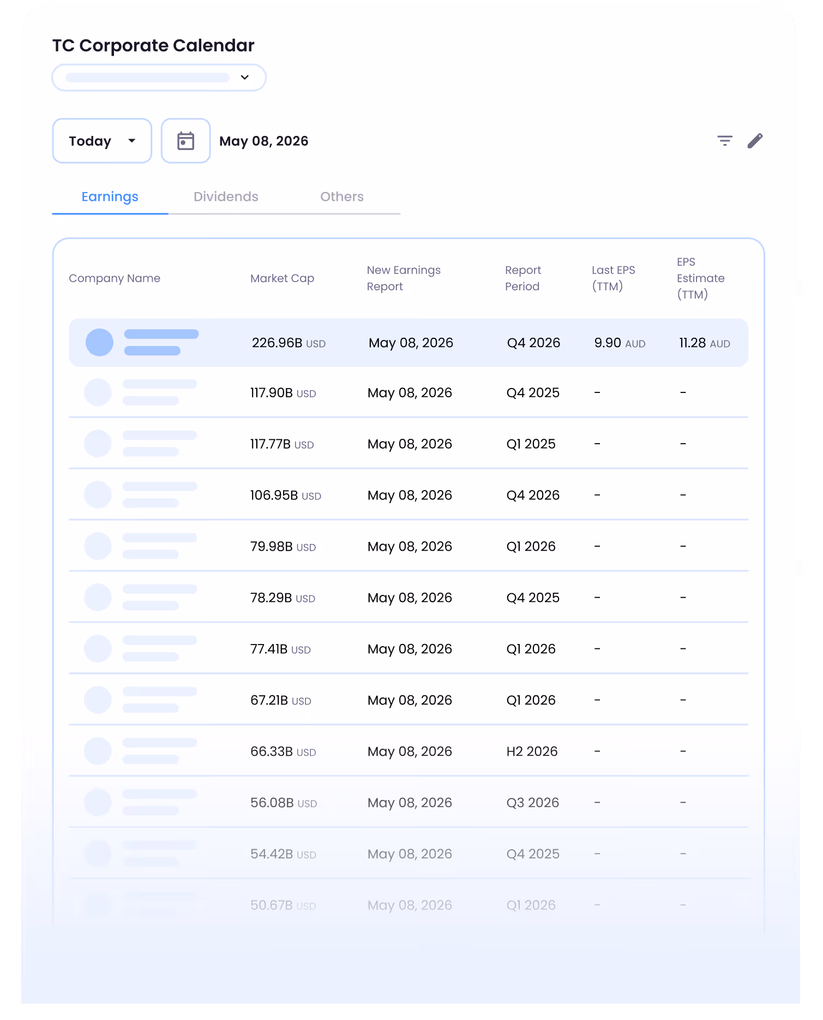The image size is (823, 1020).
Task: Click the 79.98B USD market cap
Action: (x=283, y=547)
